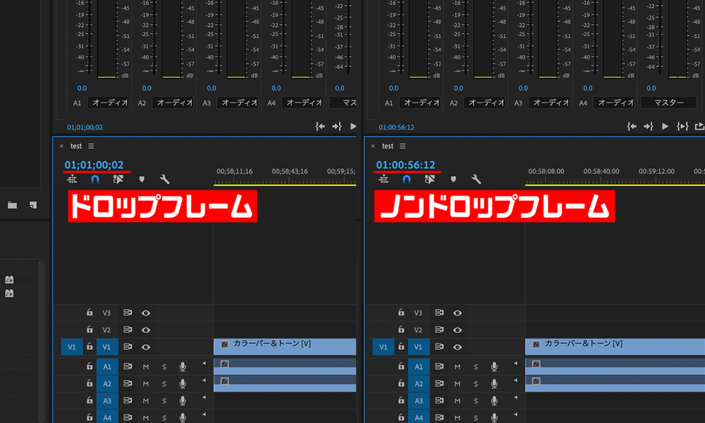
Task: Switch to the test sequence tab
Action: [75, 146]
